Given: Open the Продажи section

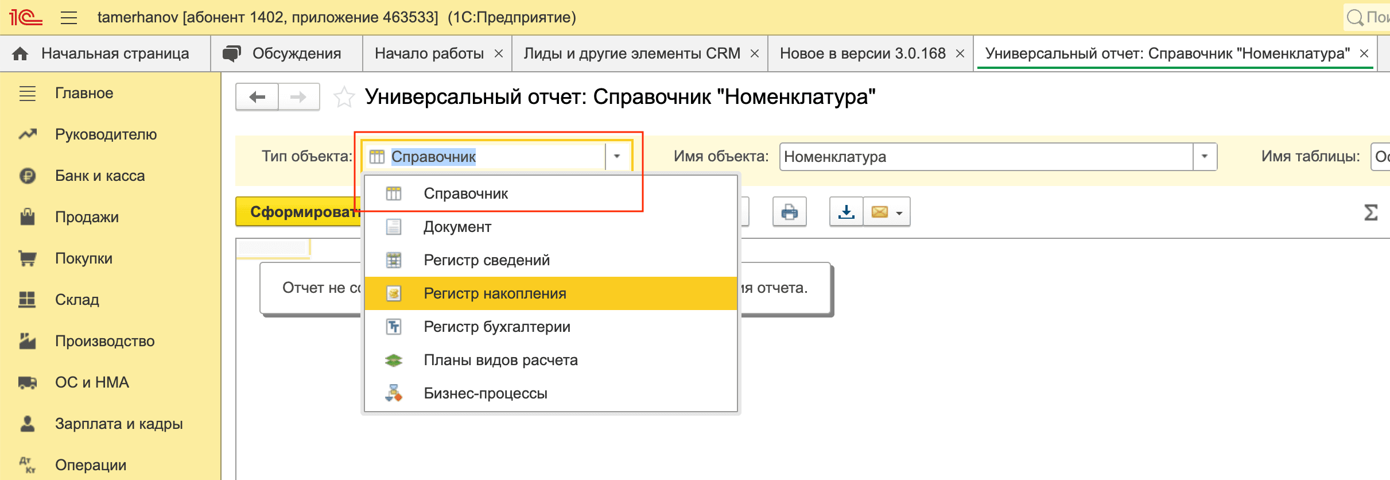Looking at the screenshot, I should pos(87,217).
